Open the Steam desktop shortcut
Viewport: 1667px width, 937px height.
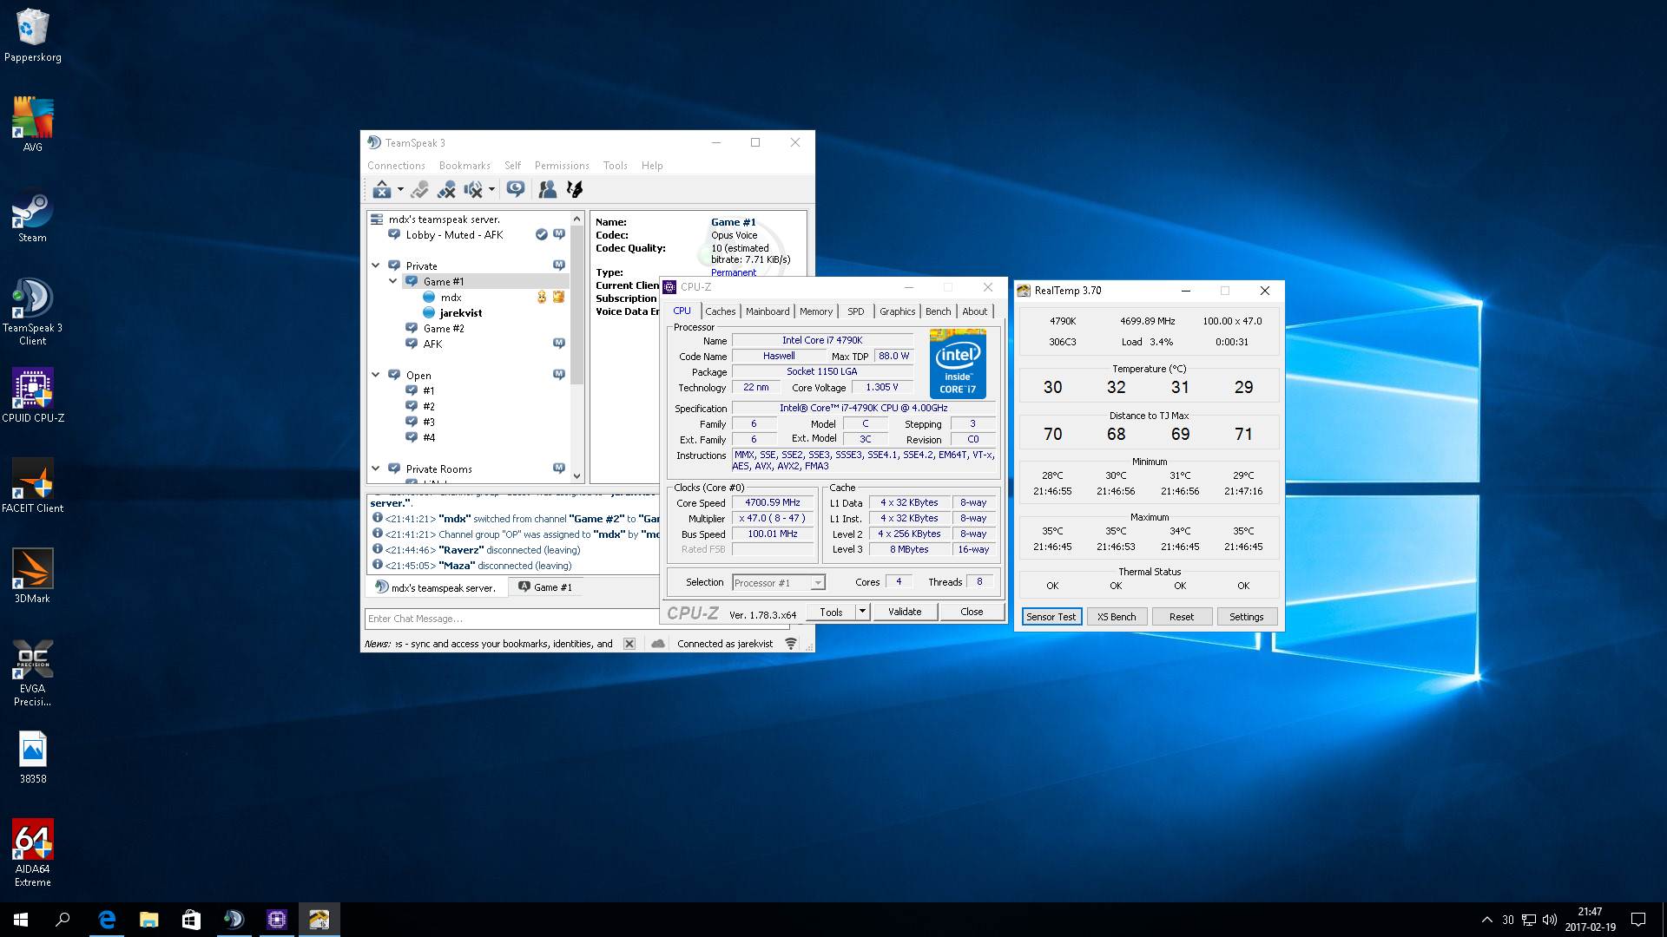(33, 216)
